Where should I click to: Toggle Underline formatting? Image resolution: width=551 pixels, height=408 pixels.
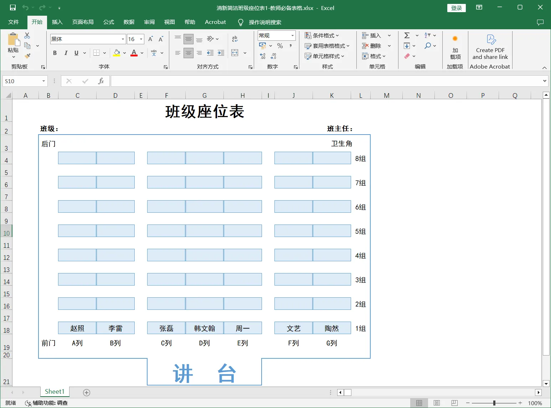click(76, 53)
